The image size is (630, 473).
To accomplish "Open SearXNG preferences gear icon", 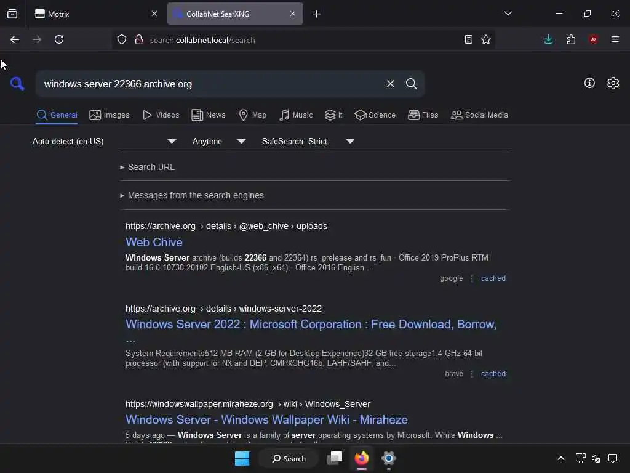I will pos(613,83).
